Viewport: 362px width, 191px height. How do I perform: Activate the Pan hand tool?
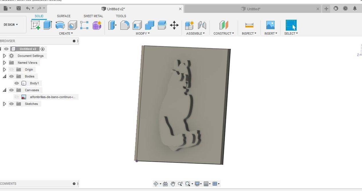tap(173, 184)
